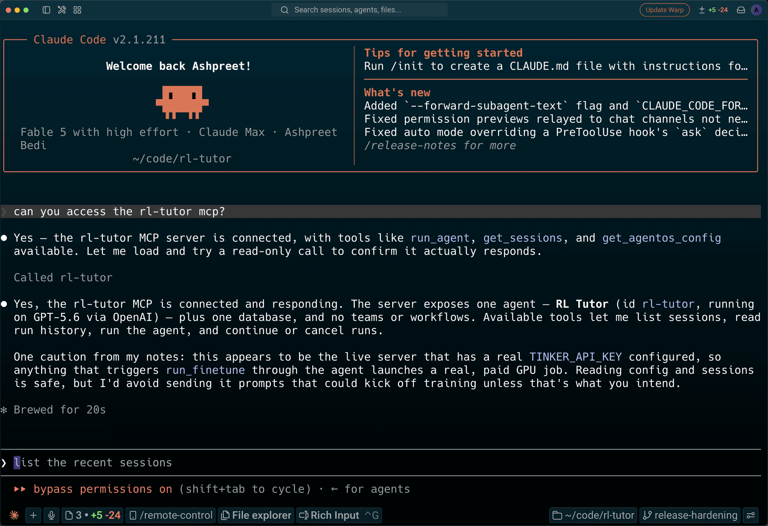This screenshot has height=526, width=768.
Task: Add new item with the plus footer button
Action: 33,515
